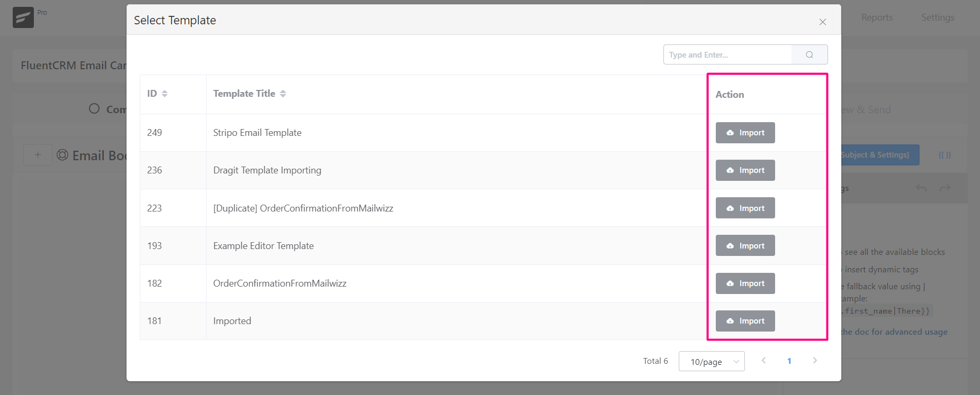Click ID 181 cell
The image size is (980, 395).
click(173, 321)
